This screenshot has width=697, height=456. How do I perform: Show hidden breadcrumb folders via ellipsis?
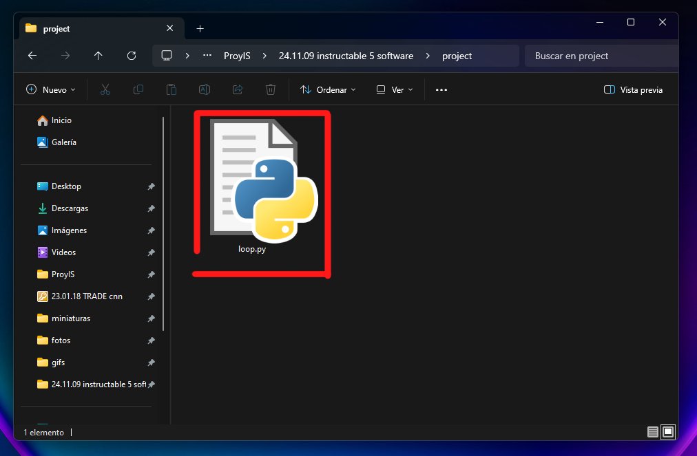(207, 56)
